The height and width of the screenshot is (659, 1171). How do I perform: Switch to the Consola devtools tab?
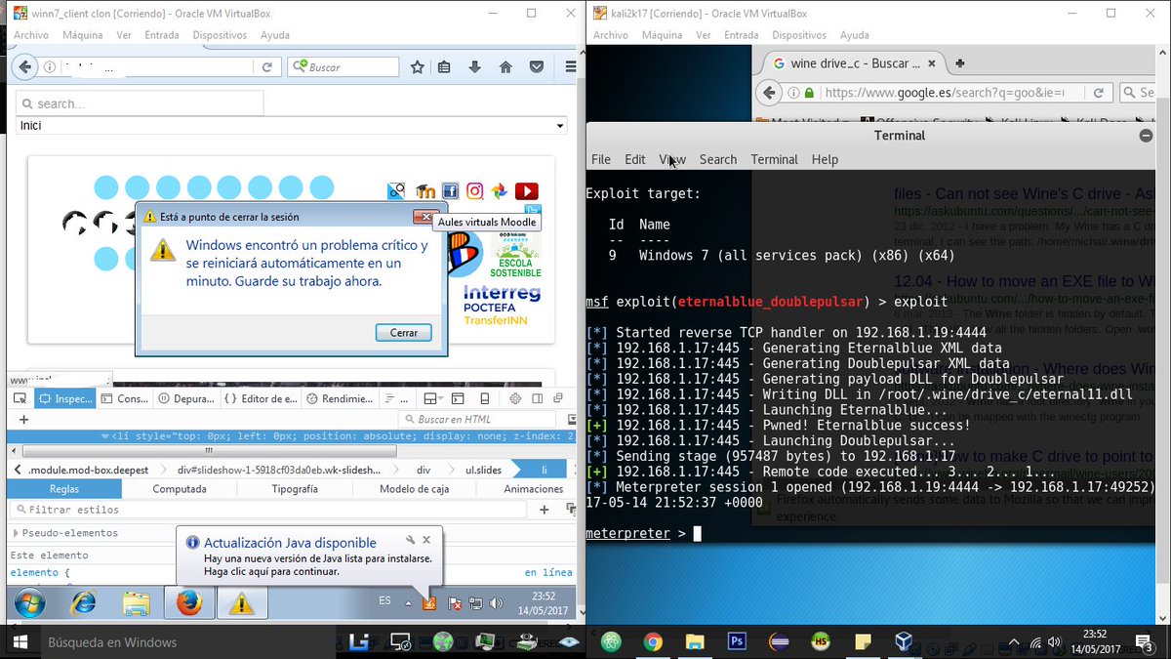[x=124, y=398]
